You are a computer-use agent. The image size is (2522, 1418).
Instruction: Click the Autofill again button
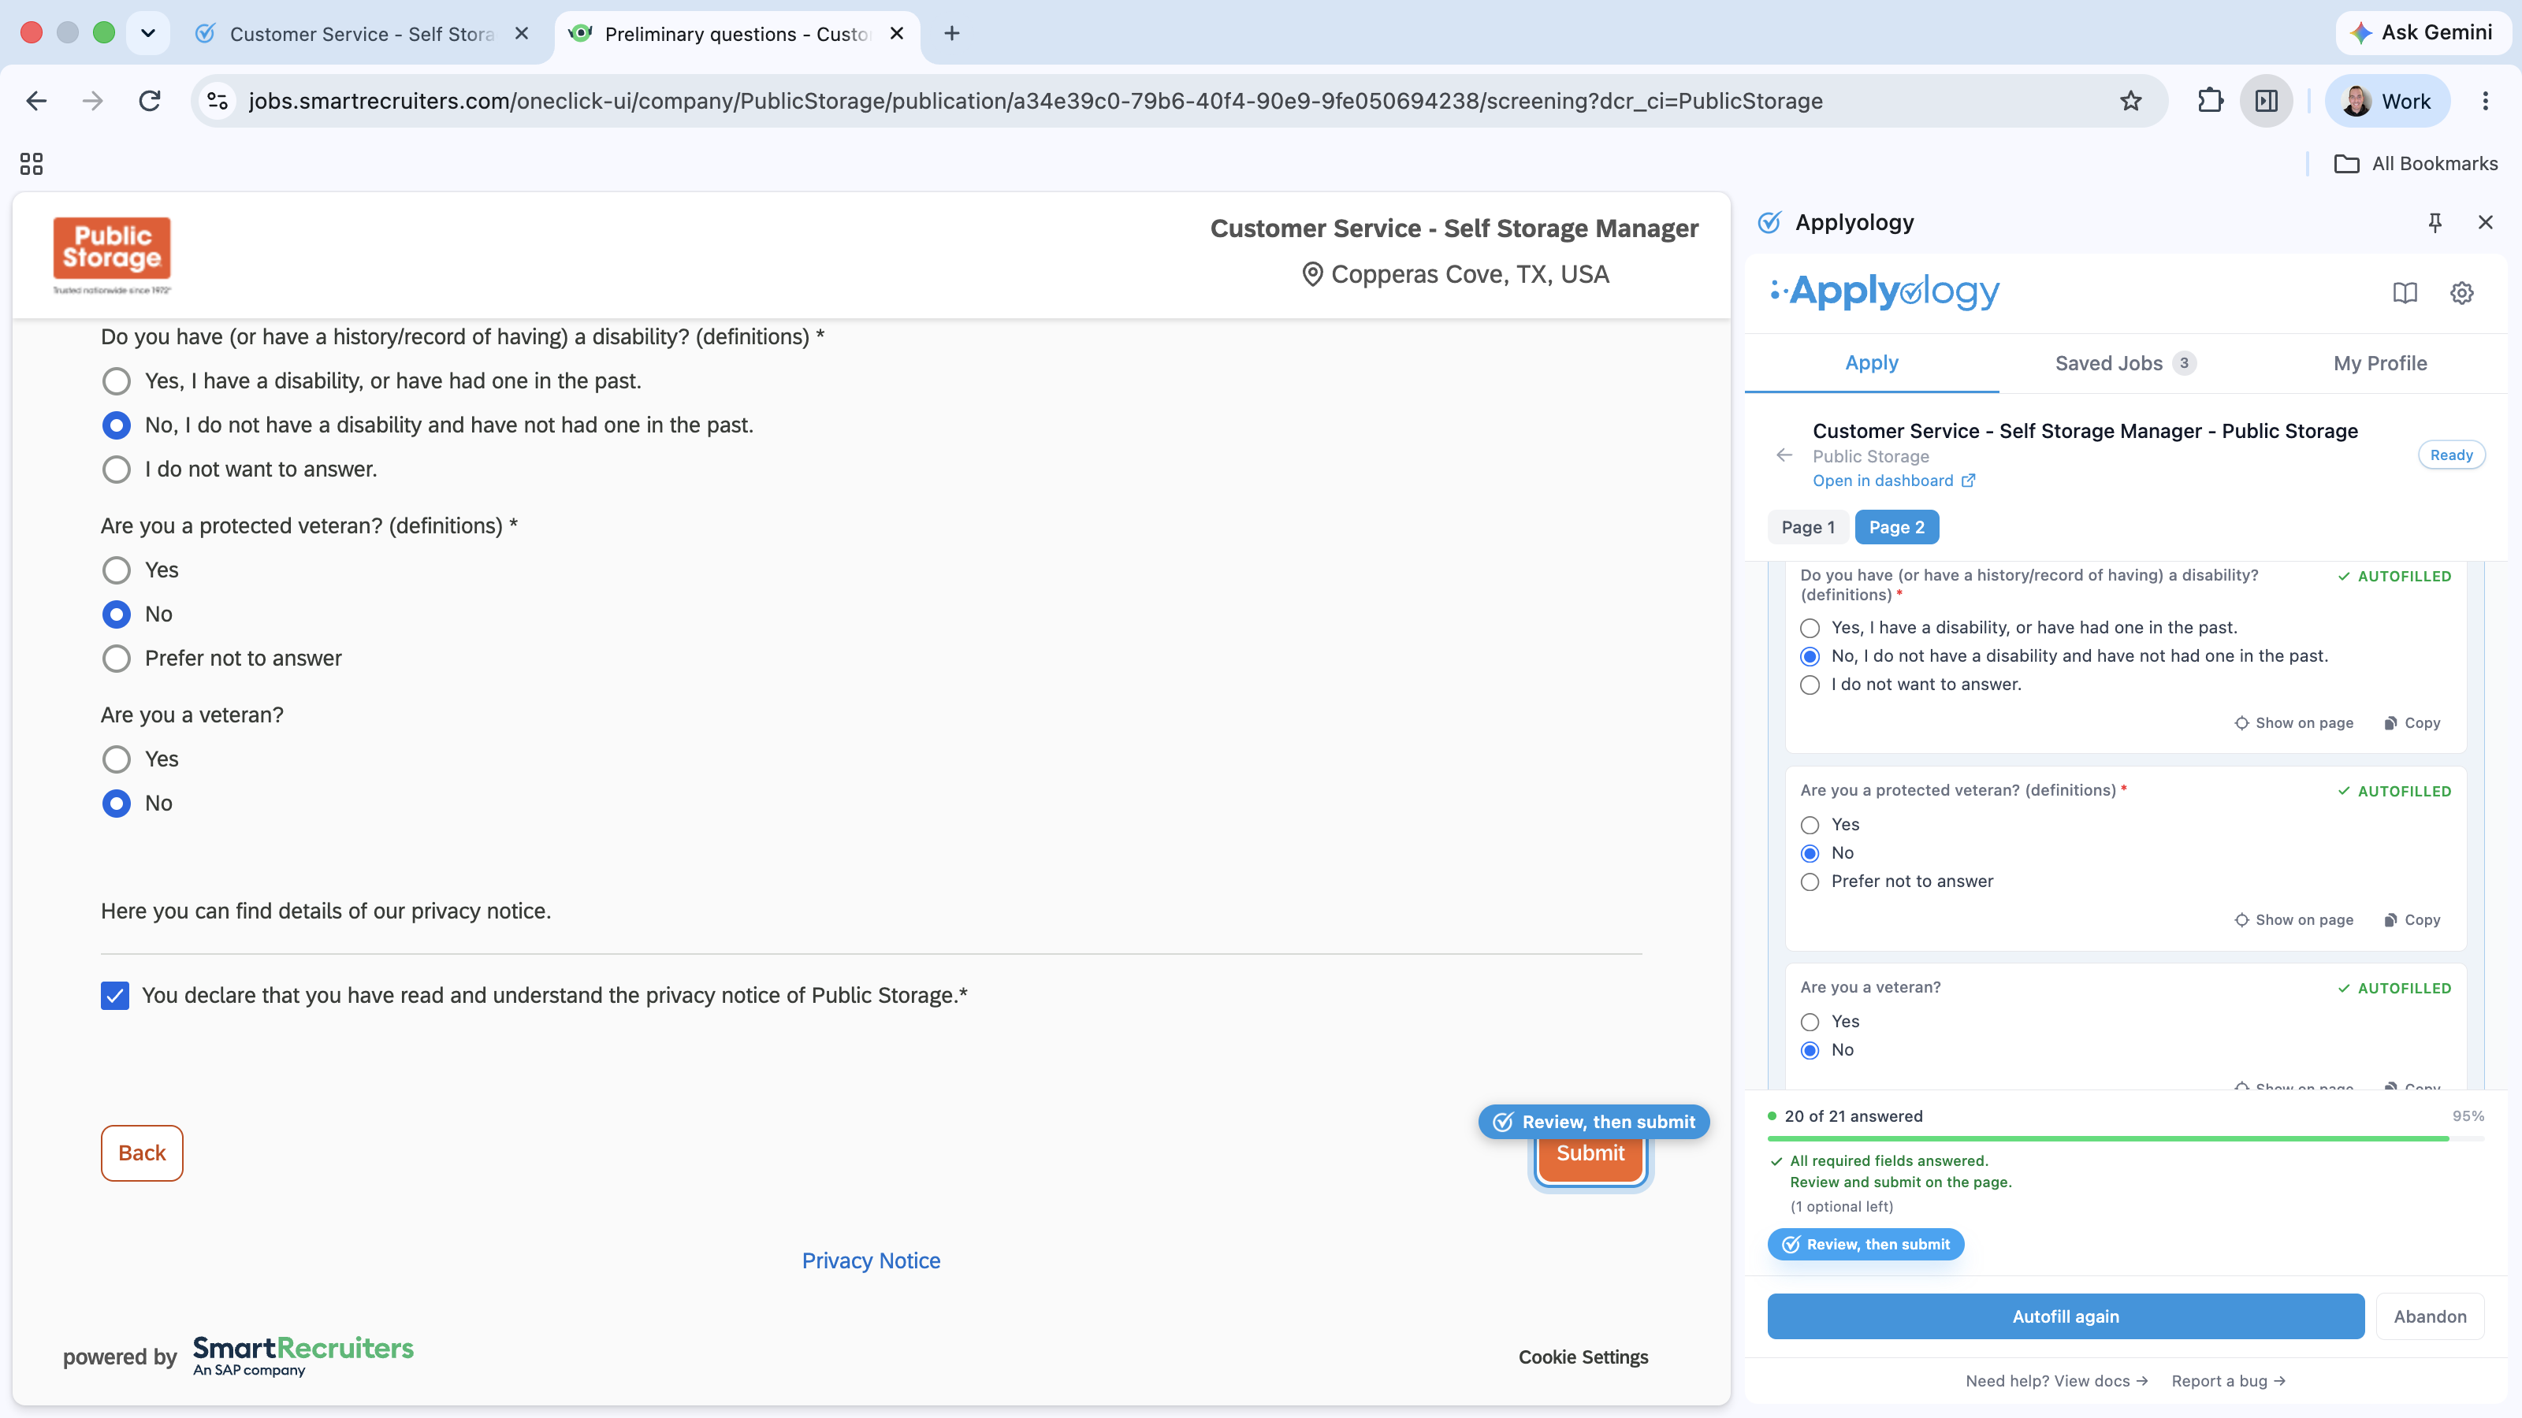point(2065,1316)
